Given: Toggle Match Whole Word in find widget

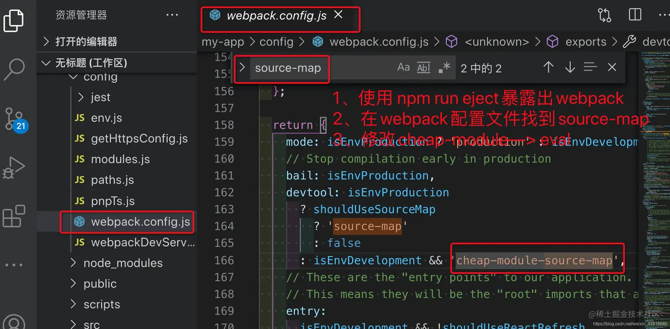Looking at the screenshot, I should pyautogui.click(x=424, y=68).
